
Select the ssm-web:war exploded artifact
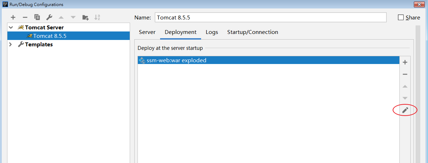[176, 60]
